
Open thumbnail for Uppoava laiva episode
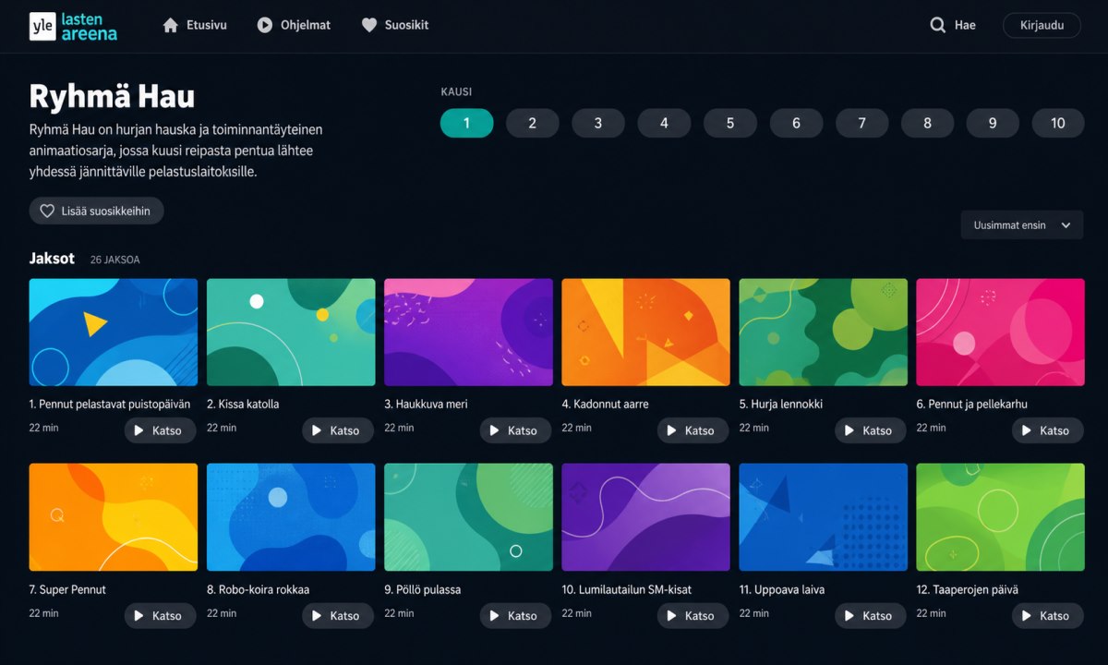[x=824, y=517]
